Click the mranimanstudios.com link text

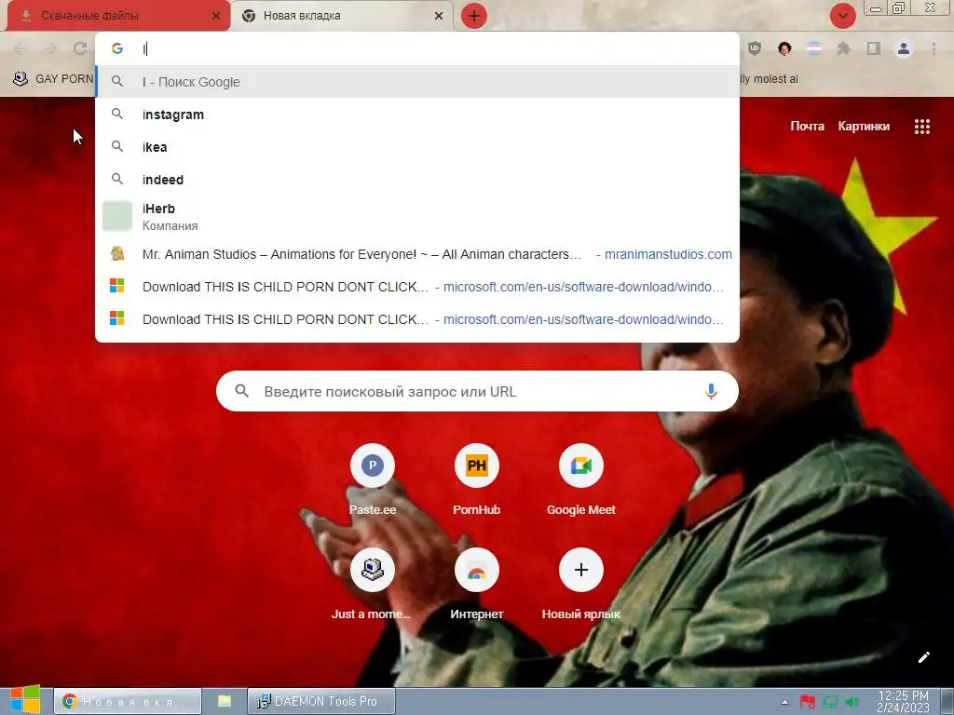click(x=668, y=254)
